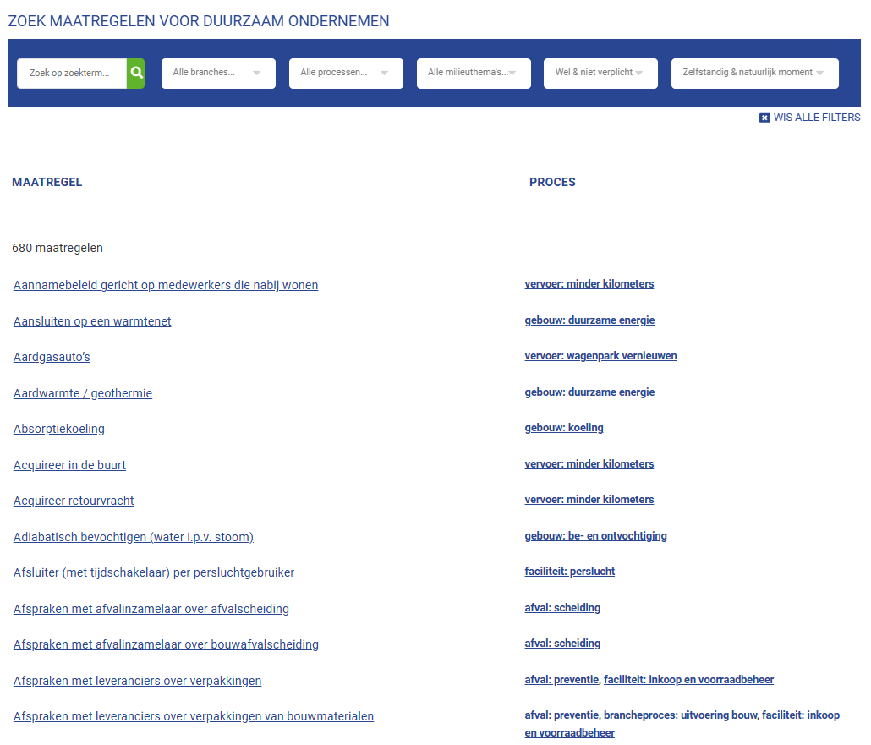871x745 pixels.
Task: Sort by the MAATREGEL column header
Action: coord(47,183)
